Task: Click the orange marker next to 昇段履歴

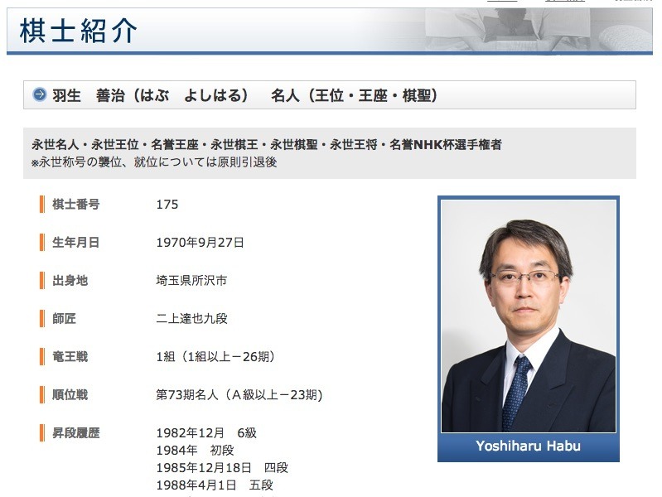Action: point(41,433)
